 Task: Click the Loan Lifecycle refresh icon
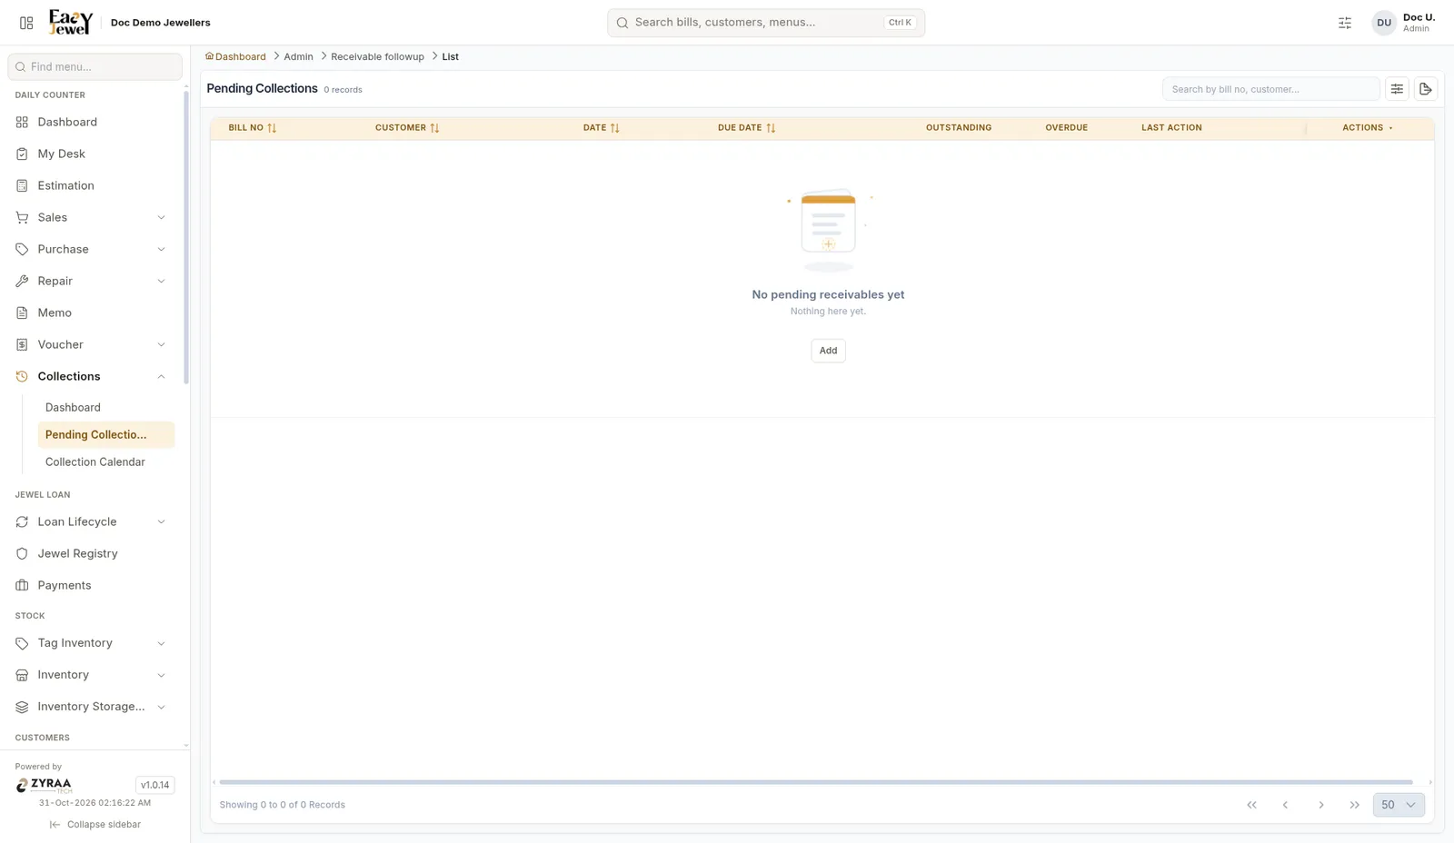click(x=22, y=521)
